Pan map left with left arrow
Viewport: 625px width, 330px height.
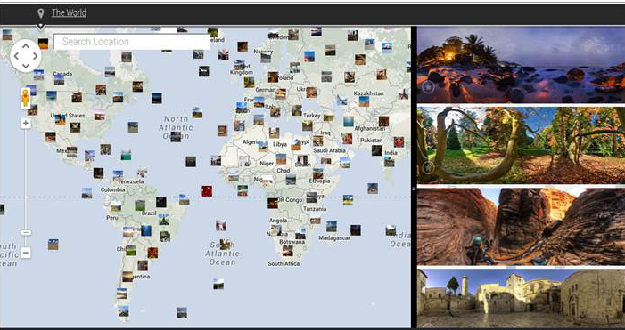point(16,56)
